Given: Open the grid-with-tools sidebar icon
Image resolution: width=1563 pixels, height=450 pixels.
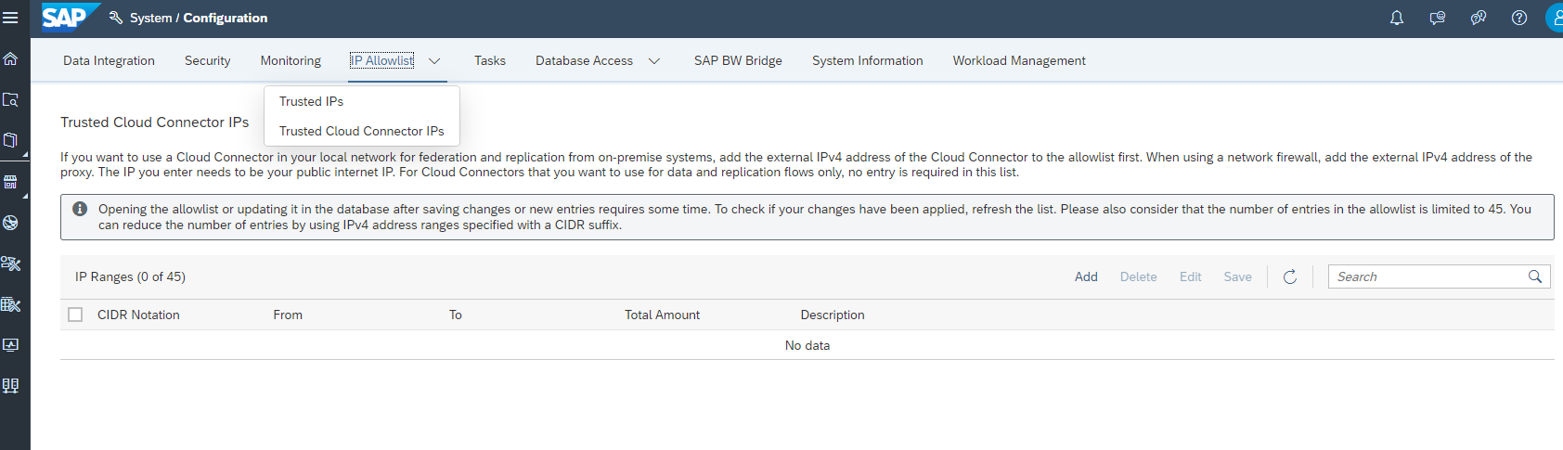Looking at the screenshot, I should coord(11,304).
